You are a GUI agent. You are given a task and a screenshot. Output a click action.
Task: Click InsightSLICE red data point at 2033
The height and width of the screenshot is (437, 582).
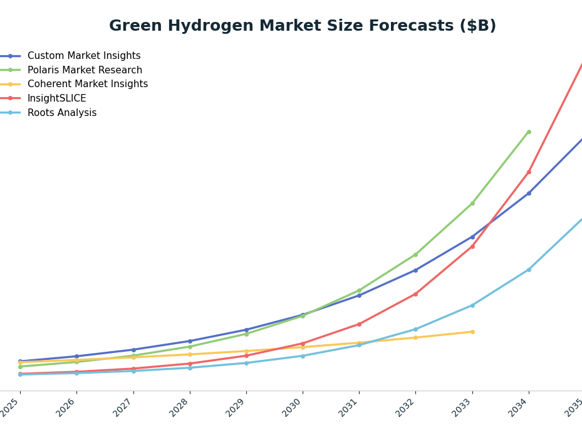472,246
